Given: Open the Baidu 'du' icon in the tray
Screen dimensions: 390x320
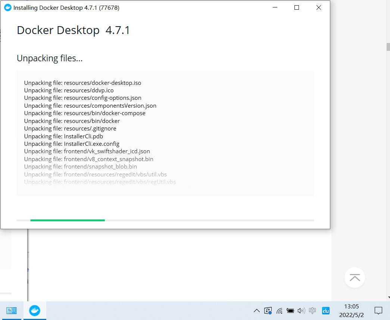Looking at the screenshot, I should pos(326,311).
